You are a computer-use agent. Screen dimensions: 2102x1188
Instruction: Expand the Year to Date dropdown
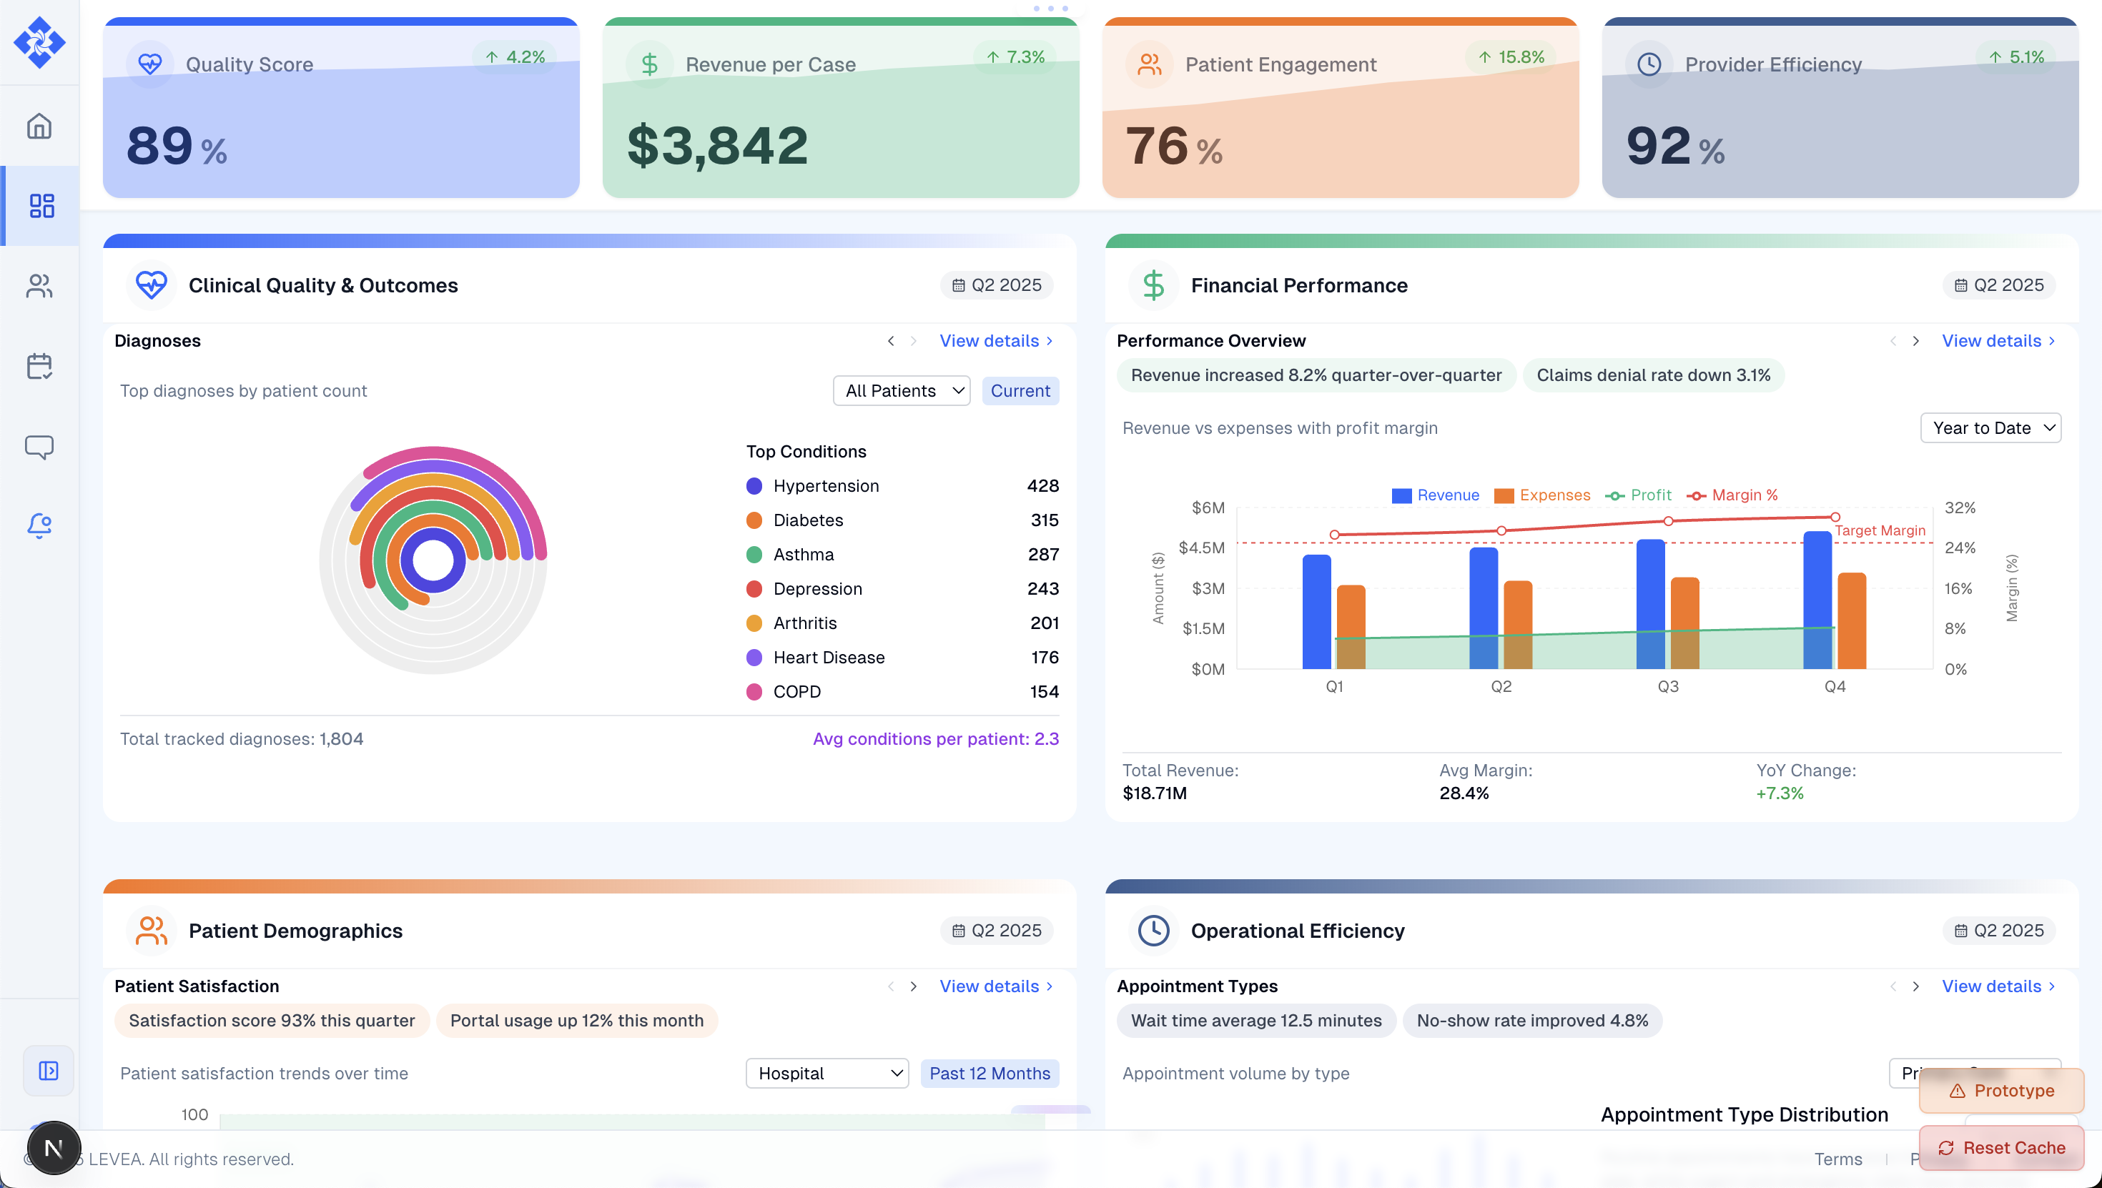[x=1990, y=428]
